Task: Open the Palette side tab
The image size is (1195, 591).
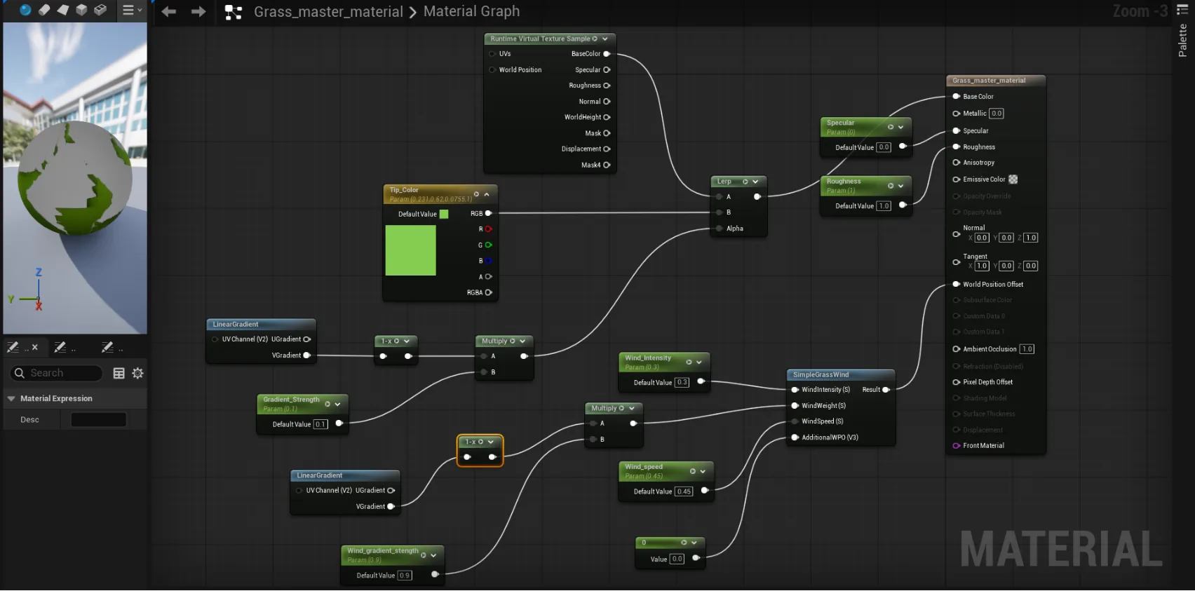Action: (1182, 33)
